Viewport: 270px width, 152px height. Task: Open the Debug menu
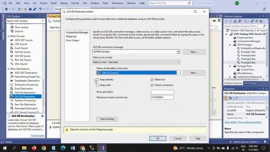click(x=64, y=3)
